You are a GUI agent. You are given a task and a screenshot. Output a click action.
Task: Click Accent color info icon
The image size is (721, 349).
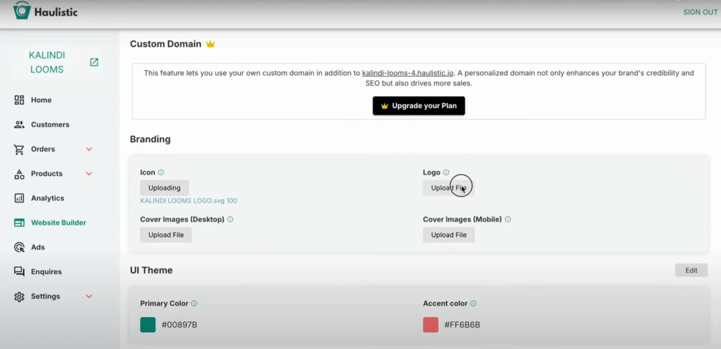pyautogui.click(x=473, y=303)
